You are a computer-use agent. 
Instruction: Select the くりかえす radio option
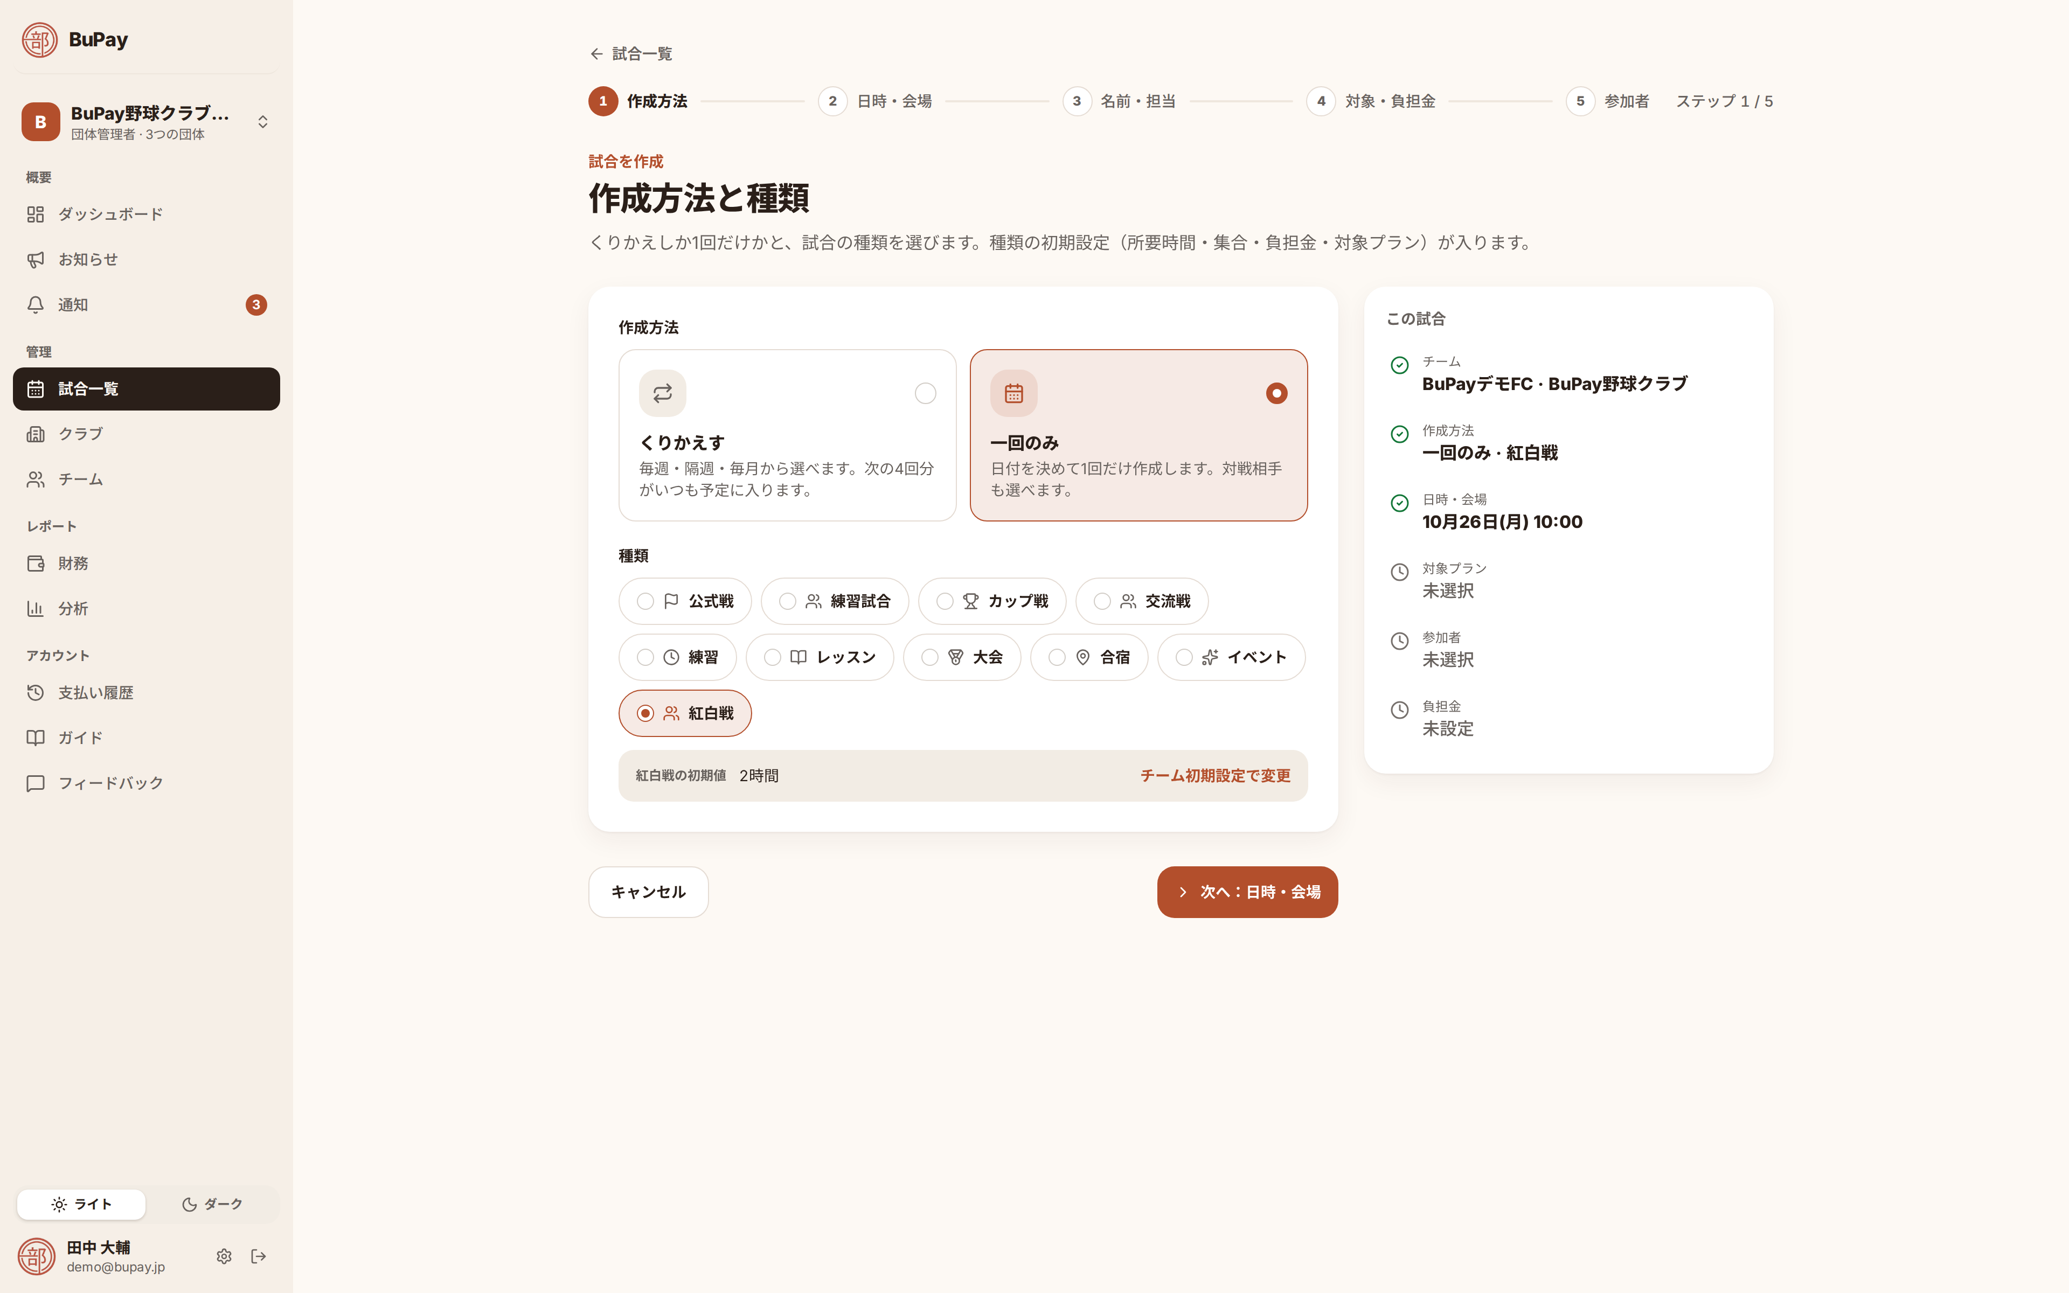[x=787, y=435]
